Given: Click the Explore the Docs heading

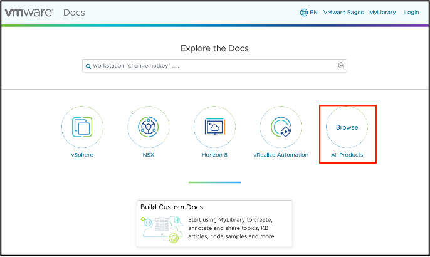Looking at the screenshot, I should pyautogui.click(x=214, y=48).
